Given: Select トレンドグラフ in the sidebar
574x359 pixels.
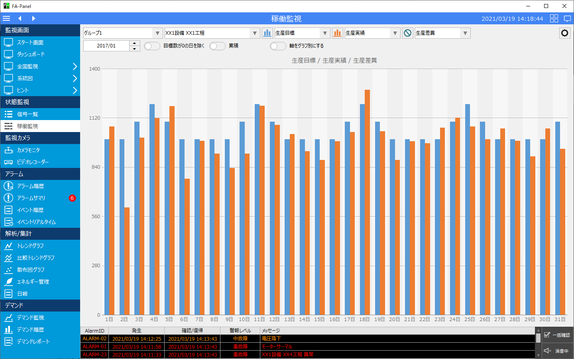Looking at the screenshot, I should pos(40,246).
